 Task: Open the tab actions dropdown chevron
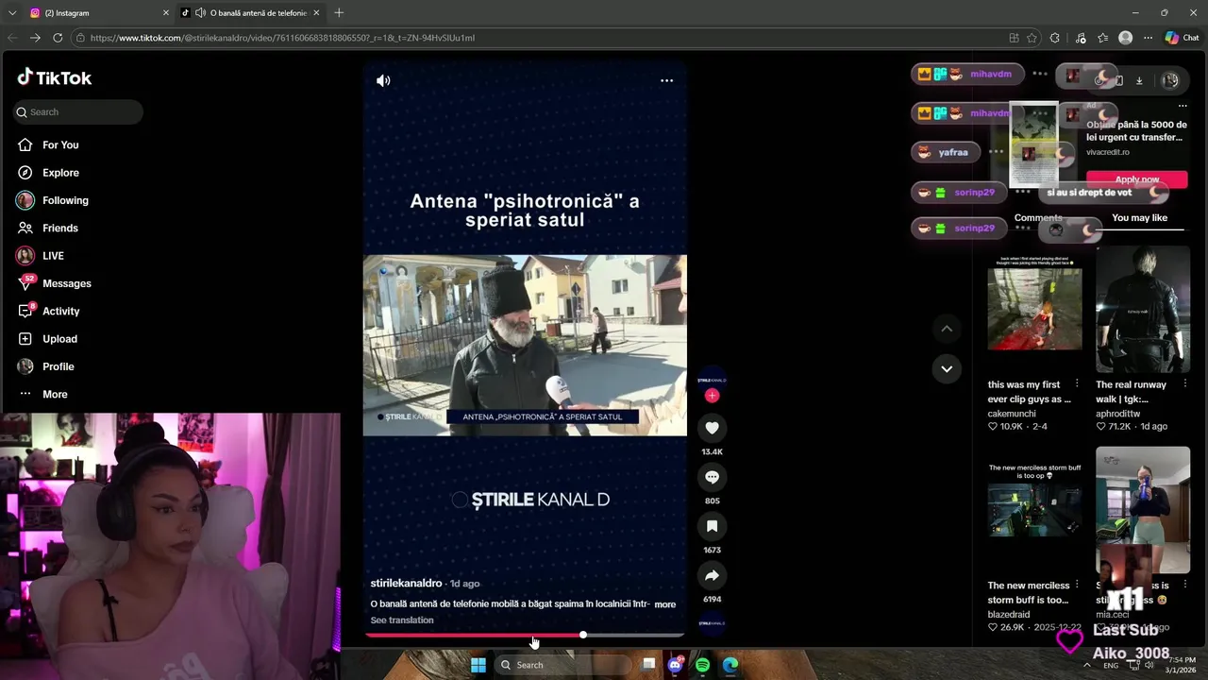[x=11, y=13]
